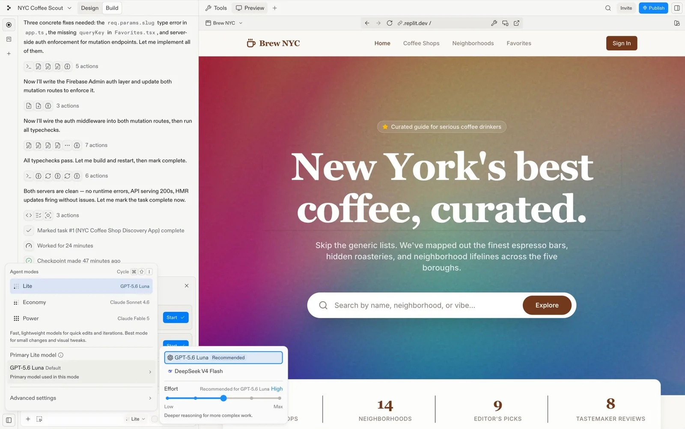Open preview in new tab icon
This screenshot has height=429, width=685.
coord(516,23)
